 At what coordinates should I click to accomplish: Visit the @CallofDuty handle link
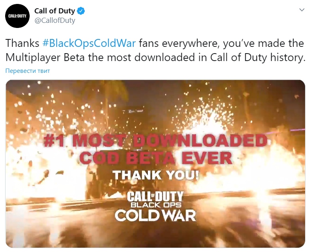(55, 20)
